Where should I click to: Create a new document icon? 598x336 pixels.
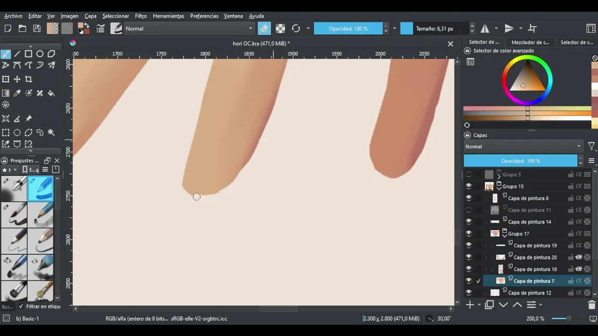7,28
